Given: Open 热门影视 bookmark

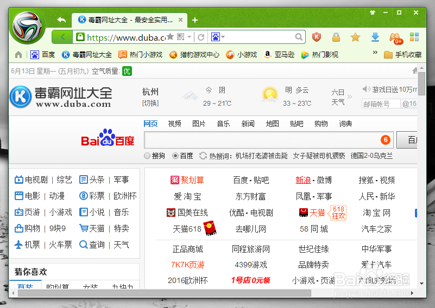Looking at the screenshot, I should (319, 55).
